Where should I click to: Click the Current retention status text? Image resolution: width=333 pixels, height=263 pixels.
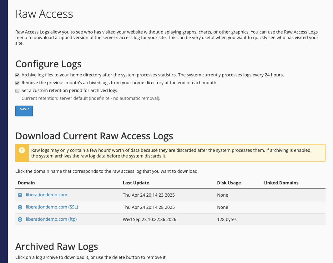tap(91, 98)
